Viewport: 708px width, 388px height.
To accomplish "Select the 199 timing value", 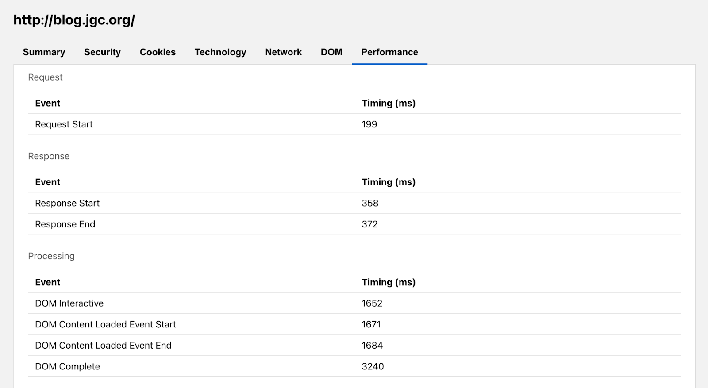I will 369,124.
